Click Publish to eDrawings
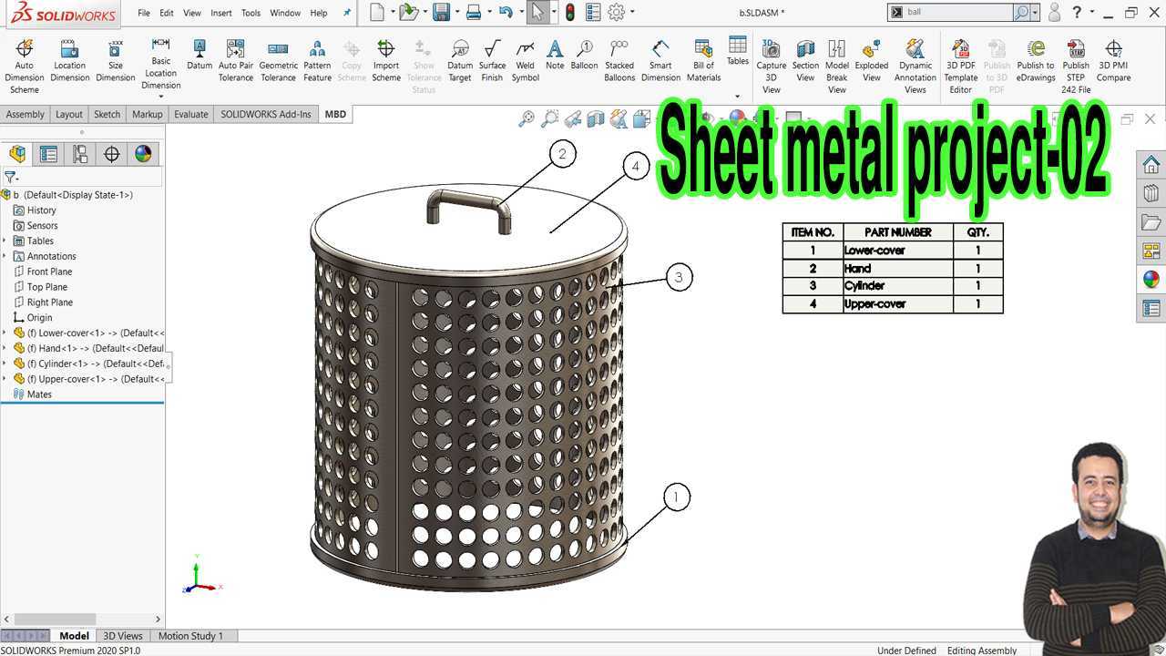The image size is (1166, 656). point(1036,60)
